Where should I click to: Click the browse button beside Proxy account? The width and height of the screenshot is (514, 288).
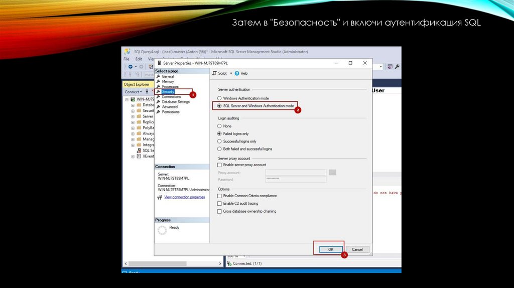(332, 172)
